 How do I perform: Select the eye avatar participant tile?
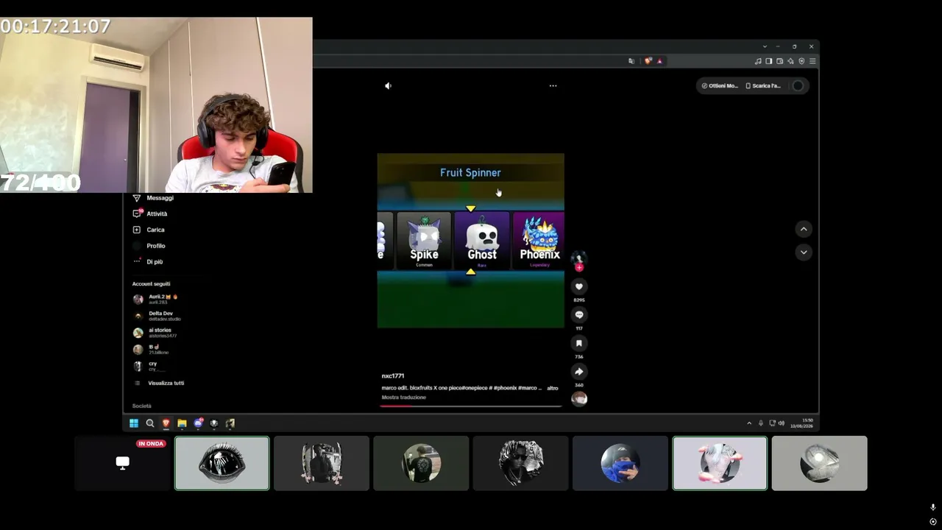pos(222,463)
